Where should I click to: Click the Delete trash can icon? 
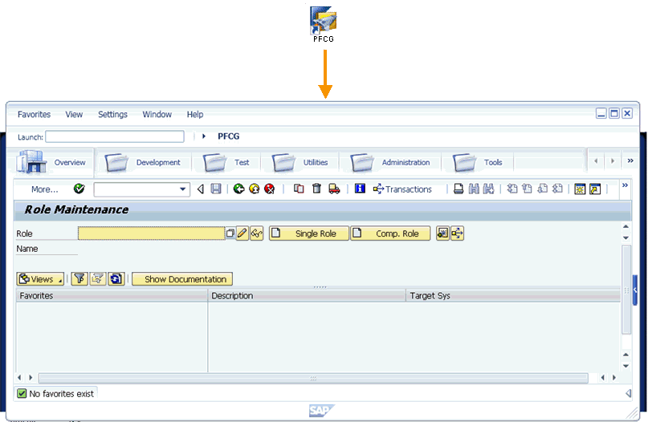tap(316, 189)
